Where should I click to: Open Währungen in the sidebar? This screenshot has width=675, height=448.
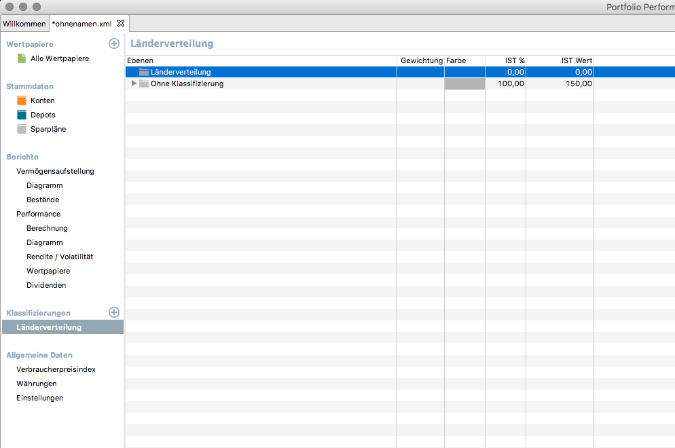tap(37, 384)
